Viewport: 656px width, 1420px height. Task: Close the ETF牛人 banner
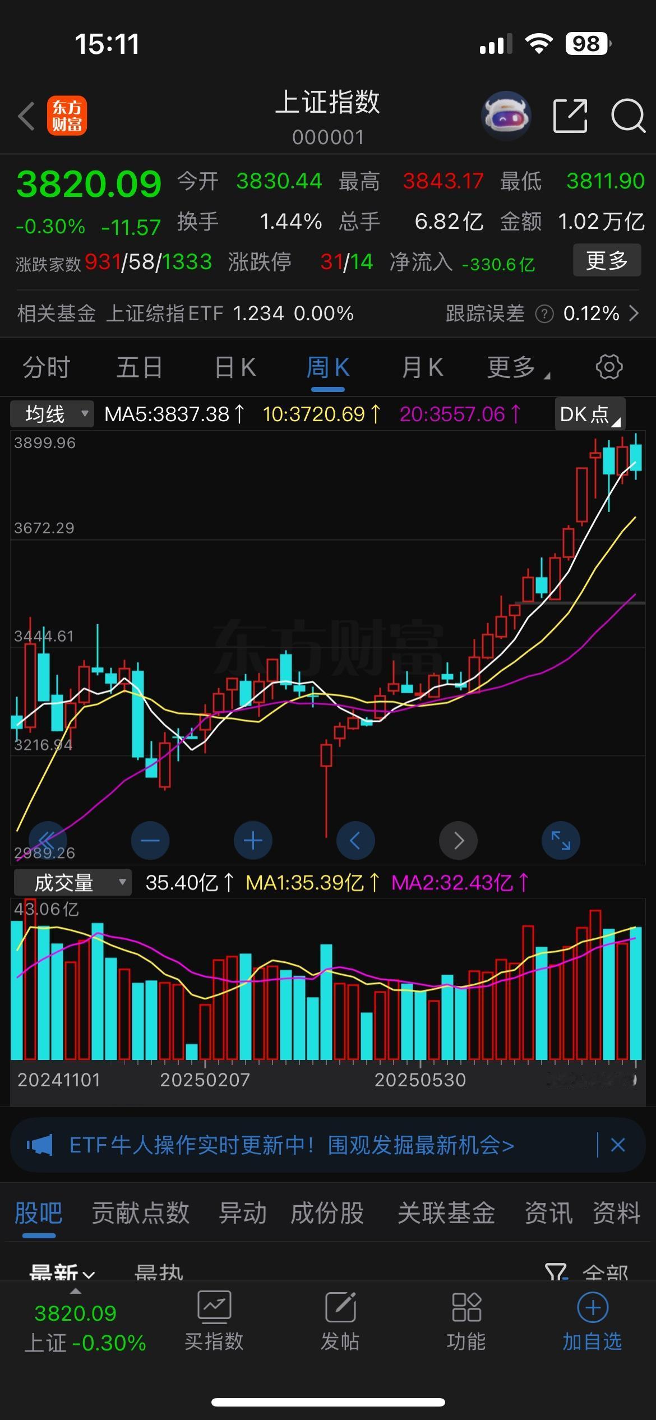coord(618,1145)
